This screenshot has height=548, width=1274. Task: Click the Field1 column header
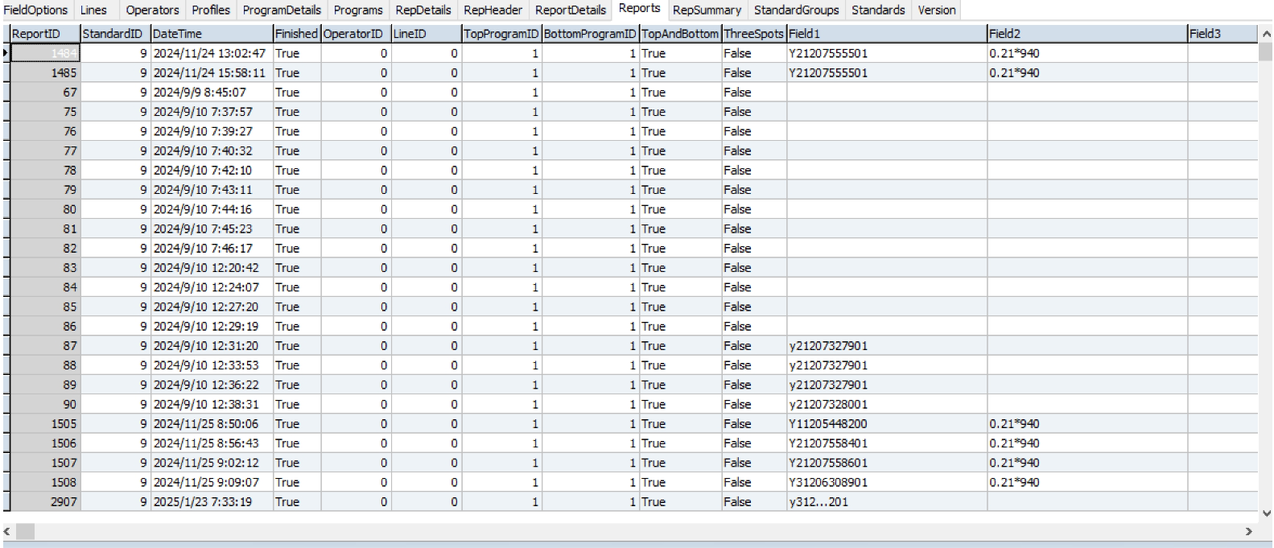click(x=885, y=34)
